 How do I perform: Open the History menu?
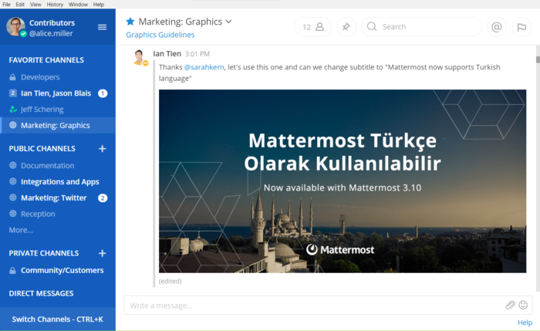pyautogui.click(x=55, y=5)
